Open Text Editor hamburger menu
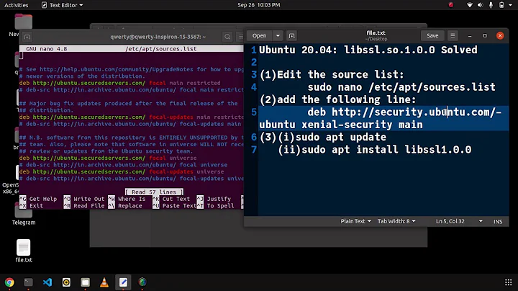The image size is (518, 291). [x=453, y=36]
